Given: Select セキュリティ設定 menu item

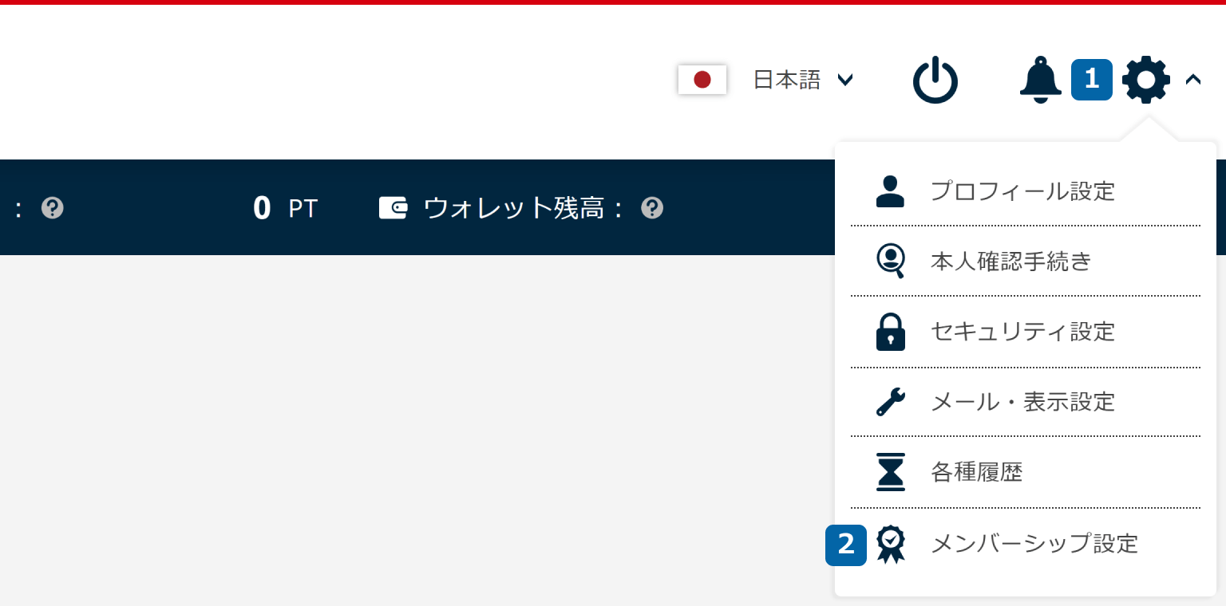Looking at the screenshot, I should pyautogui.click(x=1026, y=332).
